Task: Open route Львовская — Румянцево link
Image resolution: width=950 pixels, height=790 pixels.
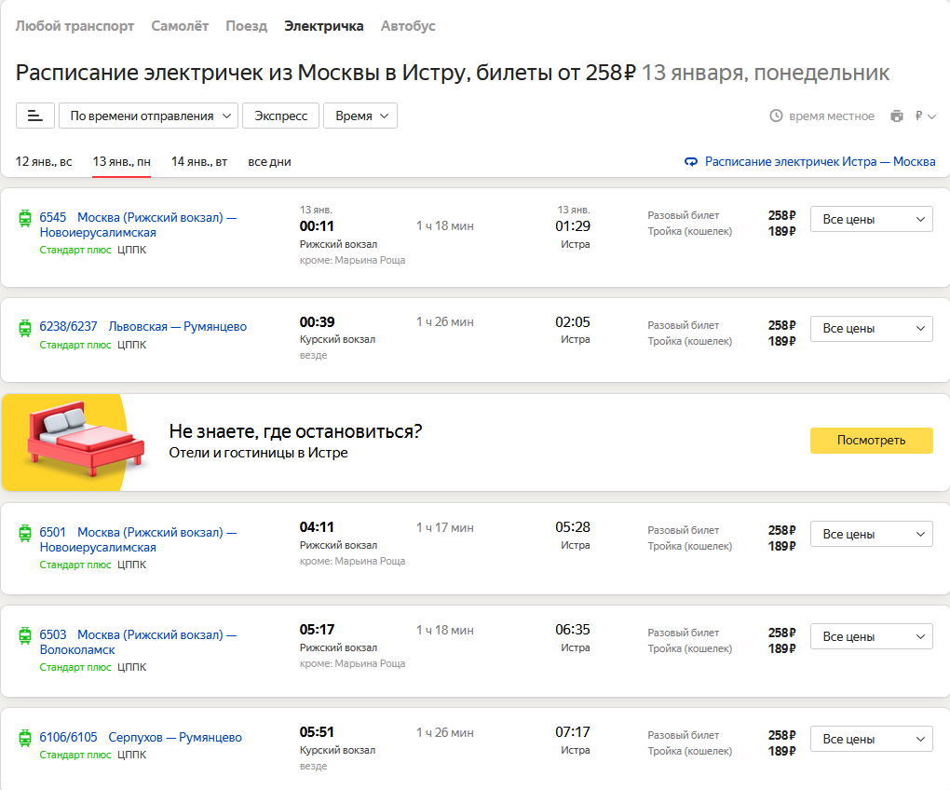Action: [x=178, y=327]
